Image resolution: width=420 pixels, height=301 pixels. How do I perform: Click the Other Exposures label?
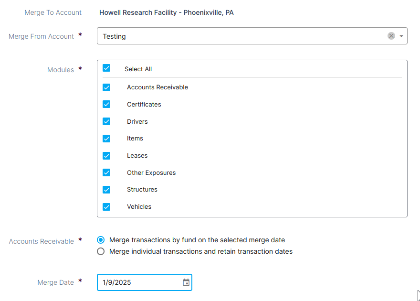[151, 173]
